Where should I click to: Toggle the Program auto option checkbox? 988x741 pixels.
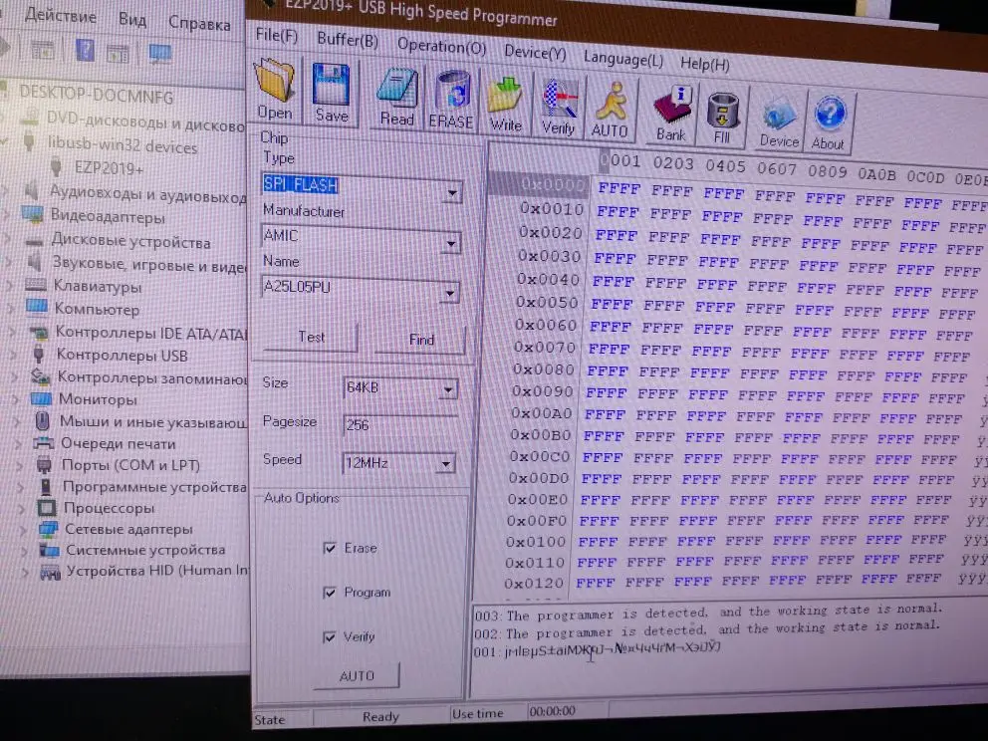(x=329, y=593)
